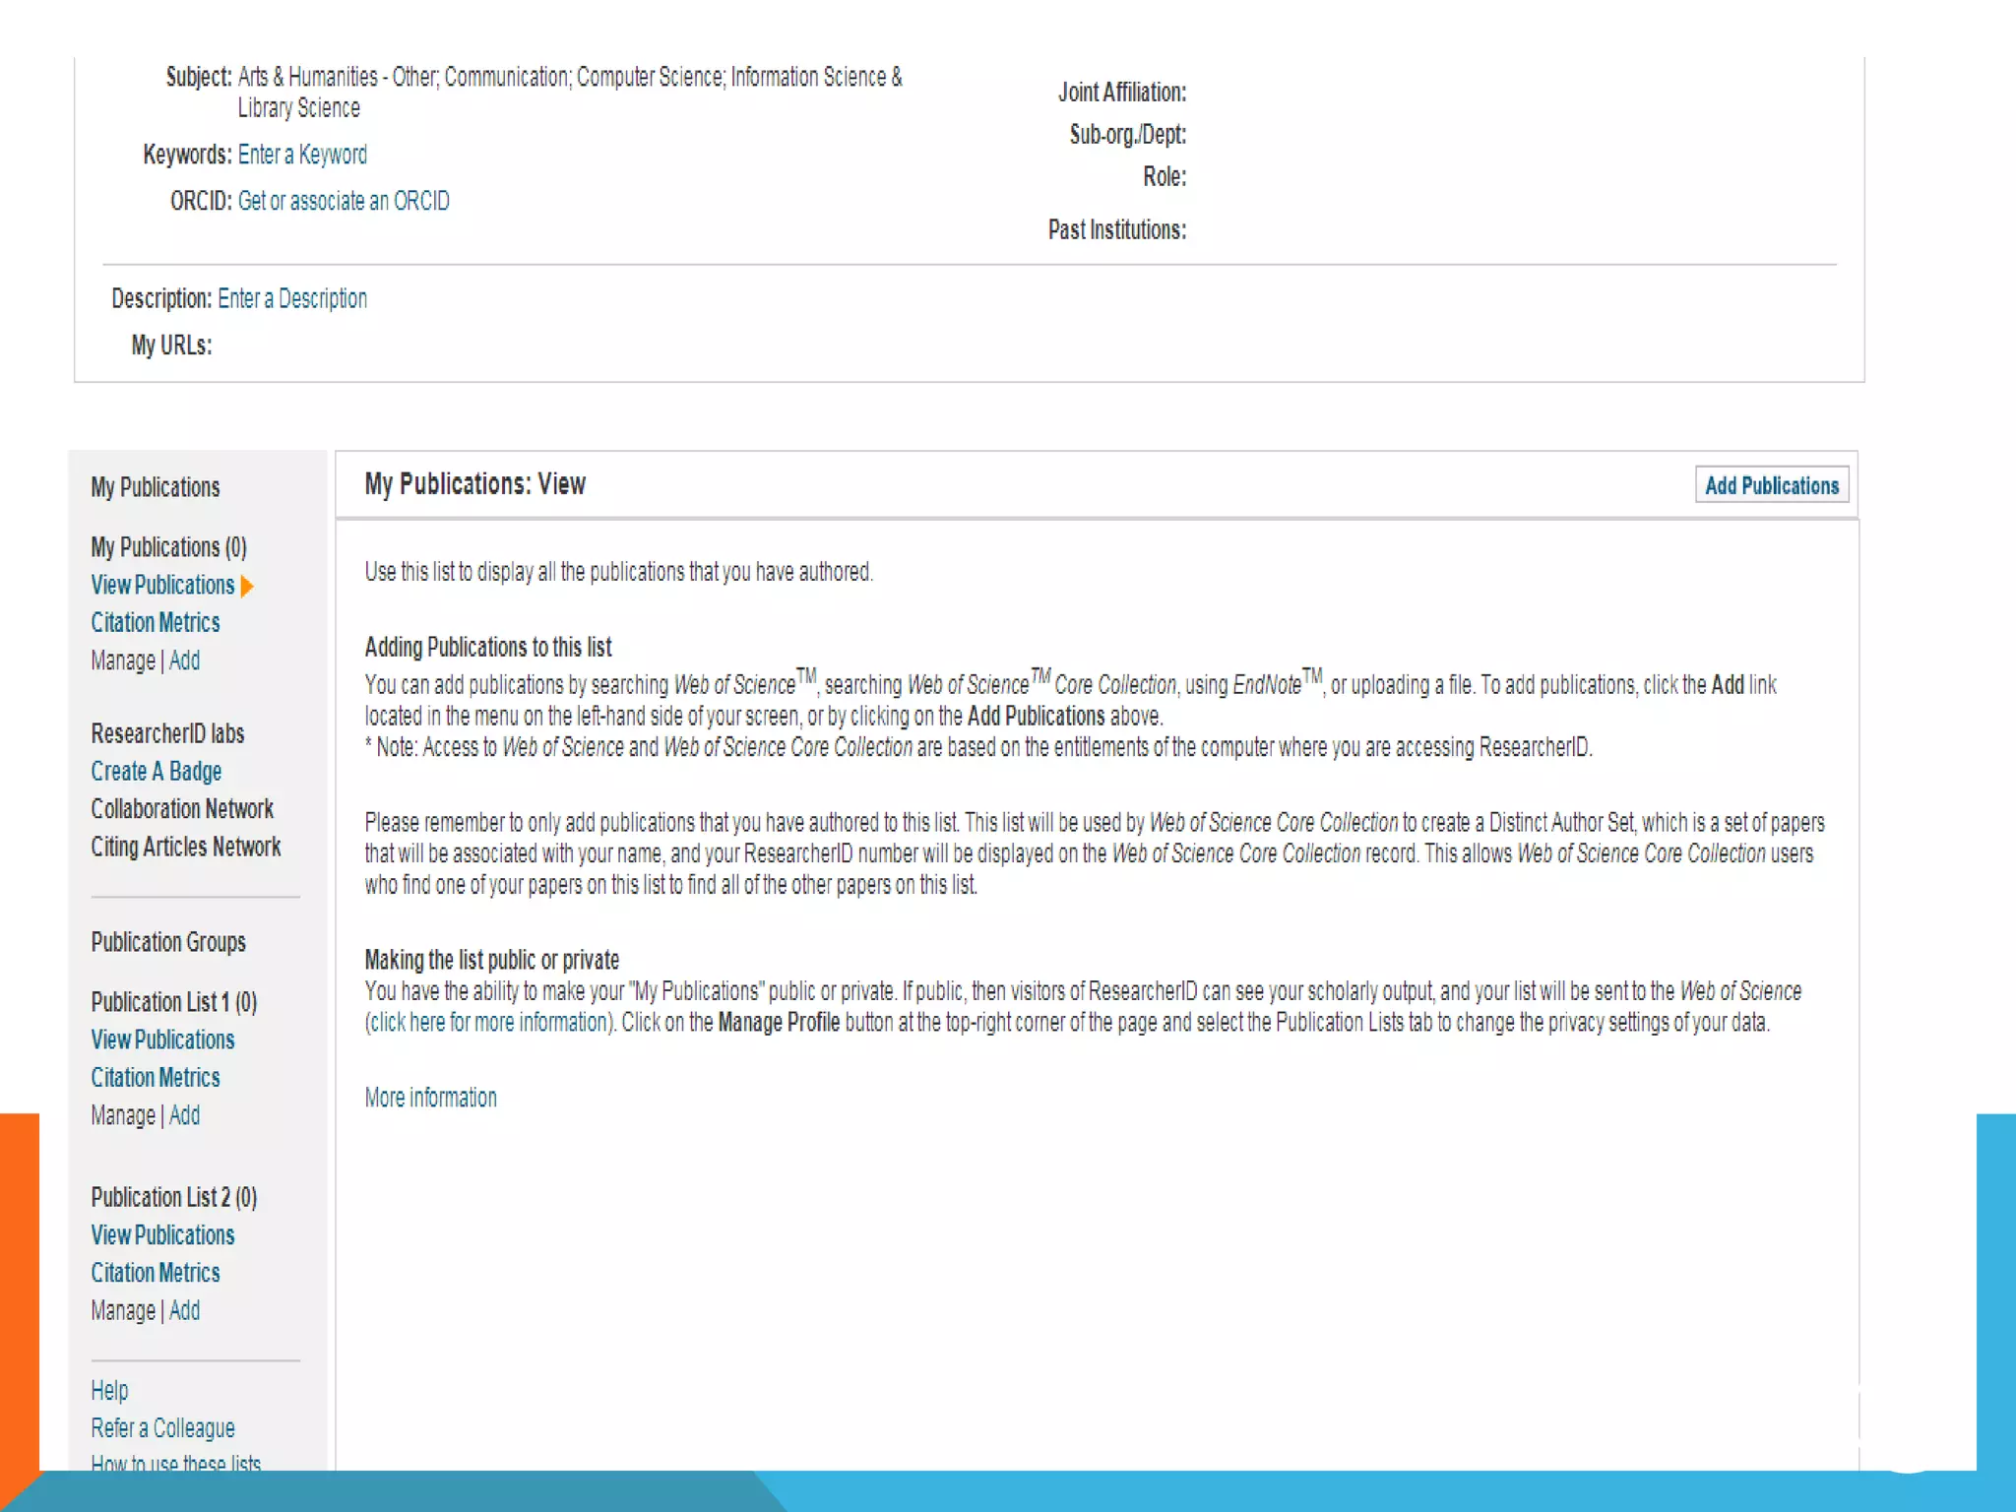Open Enter a Keyword link
2016x1512 pixels.
click(x=302, y=155)
